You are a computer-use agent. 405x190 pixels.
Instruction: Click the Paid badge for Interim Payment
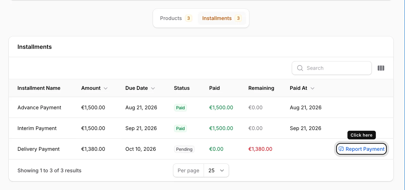(x=180, y=129)
